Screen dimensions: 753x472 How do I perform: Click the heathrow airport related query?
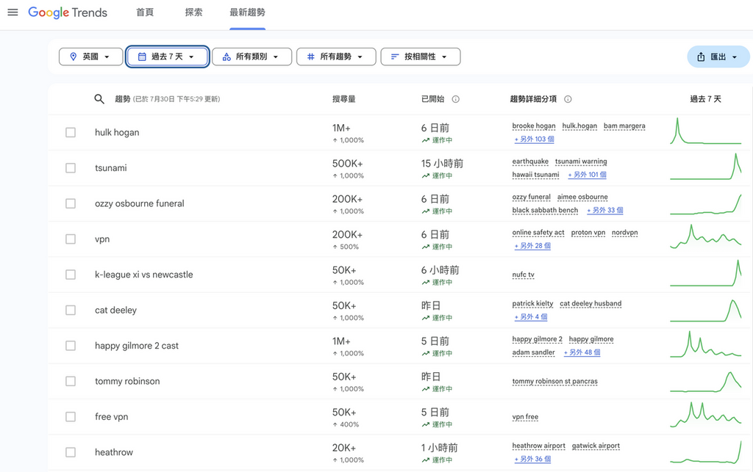(539, 446)
